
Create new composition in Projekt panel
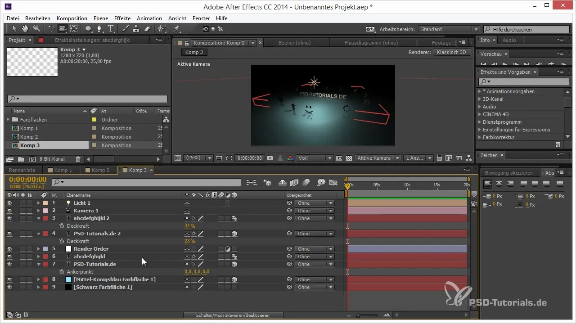click(32, 159)
